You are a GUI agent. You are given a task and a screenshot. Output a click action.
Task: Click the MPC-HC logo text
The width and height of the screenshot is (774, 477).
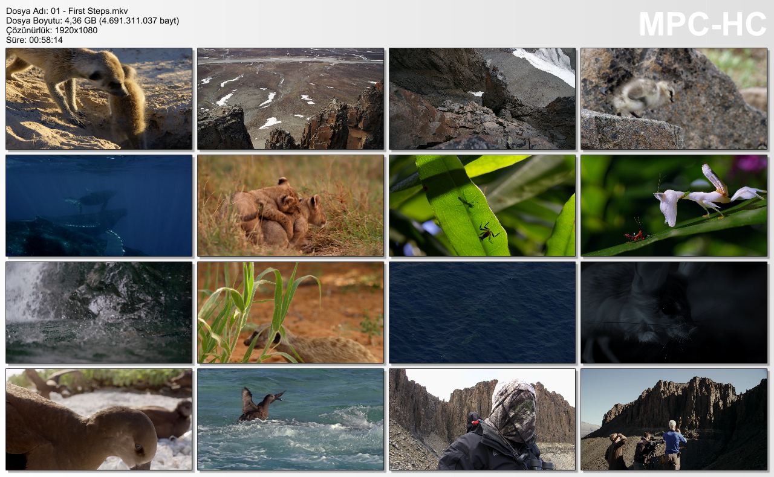coord(703,25)
